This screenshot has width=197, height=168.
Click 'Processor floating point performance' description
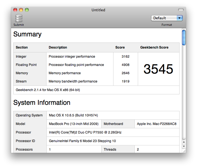point(76,65)
